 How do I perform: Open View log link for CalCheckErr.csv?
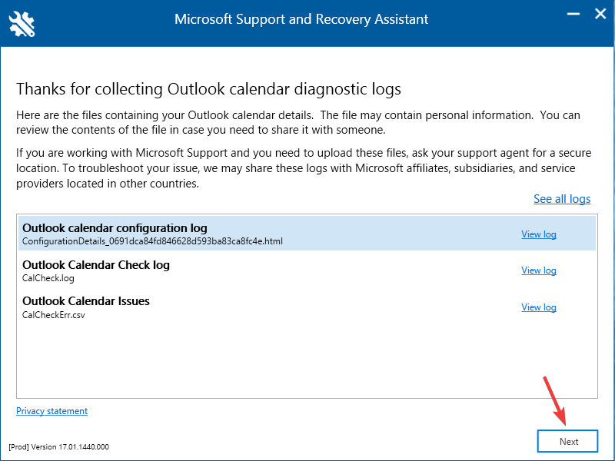pos(539,307)
